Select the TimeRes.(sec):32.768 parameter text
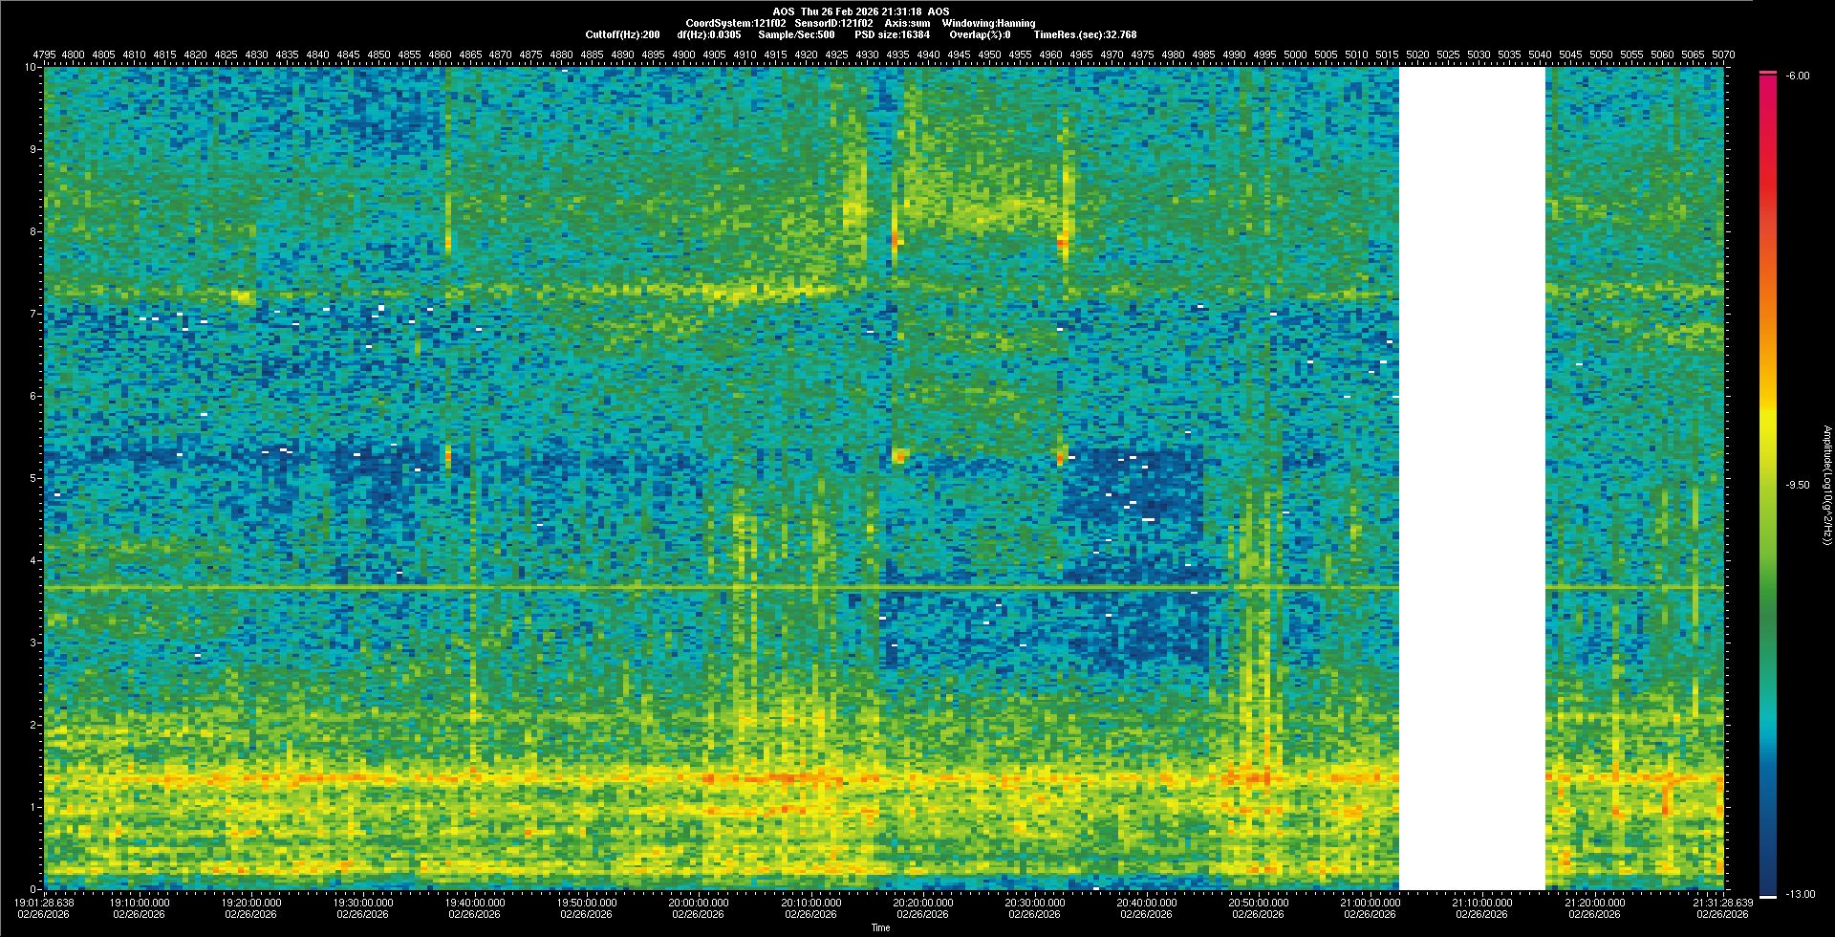Screen dimensions: 1835x937 (x=1085, y=34)
